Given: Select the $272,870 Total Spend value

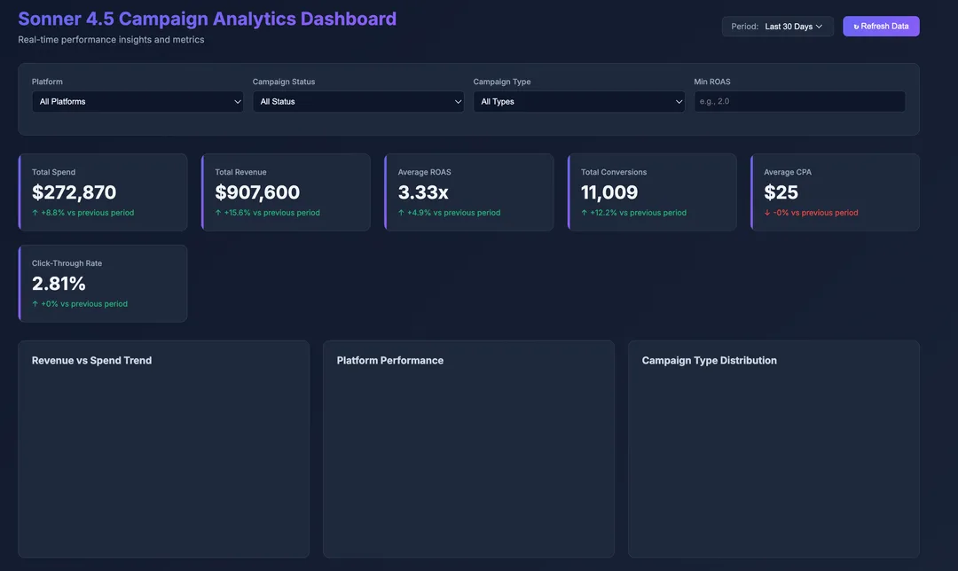Looking at the screenshot, I should coord(75,192).
